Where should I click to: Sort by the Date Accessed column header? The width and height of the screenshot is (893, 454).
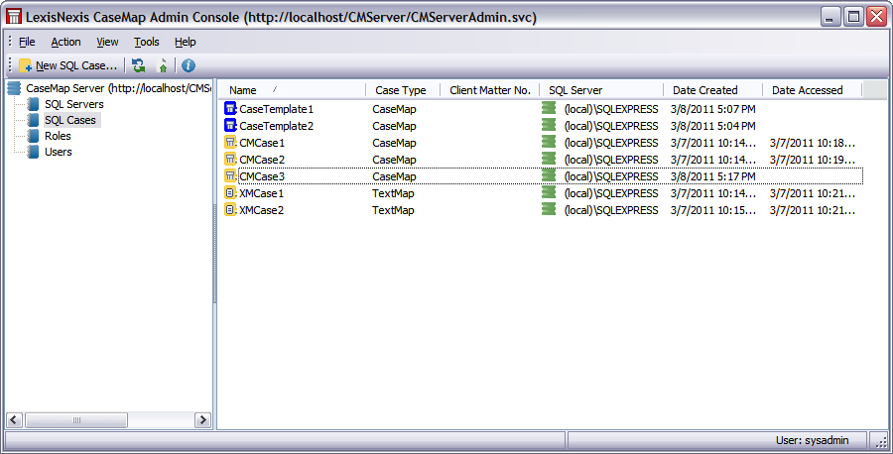click(x=812, y=90)
